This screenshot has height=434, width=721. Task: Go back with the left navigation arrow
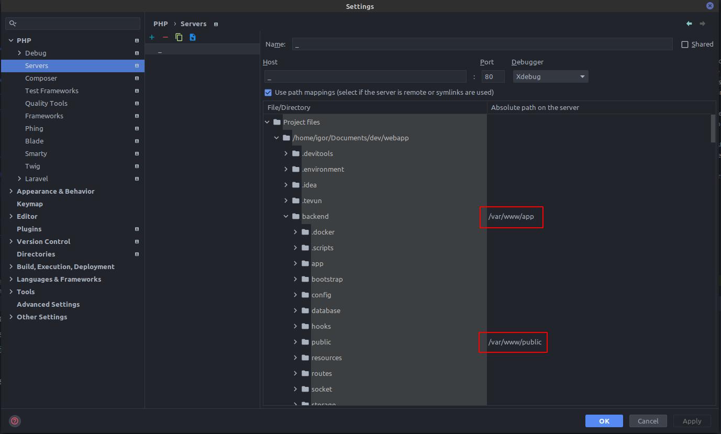click(689, 24)
